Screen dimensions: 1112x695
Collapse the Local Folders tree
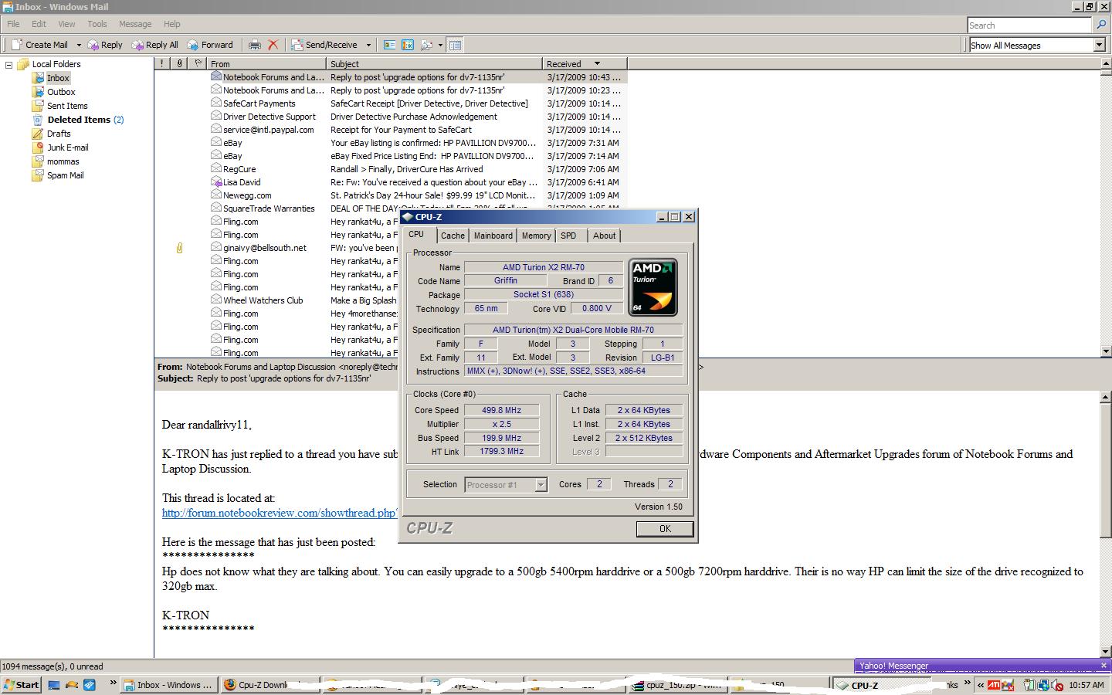click(x=9, y=65)
